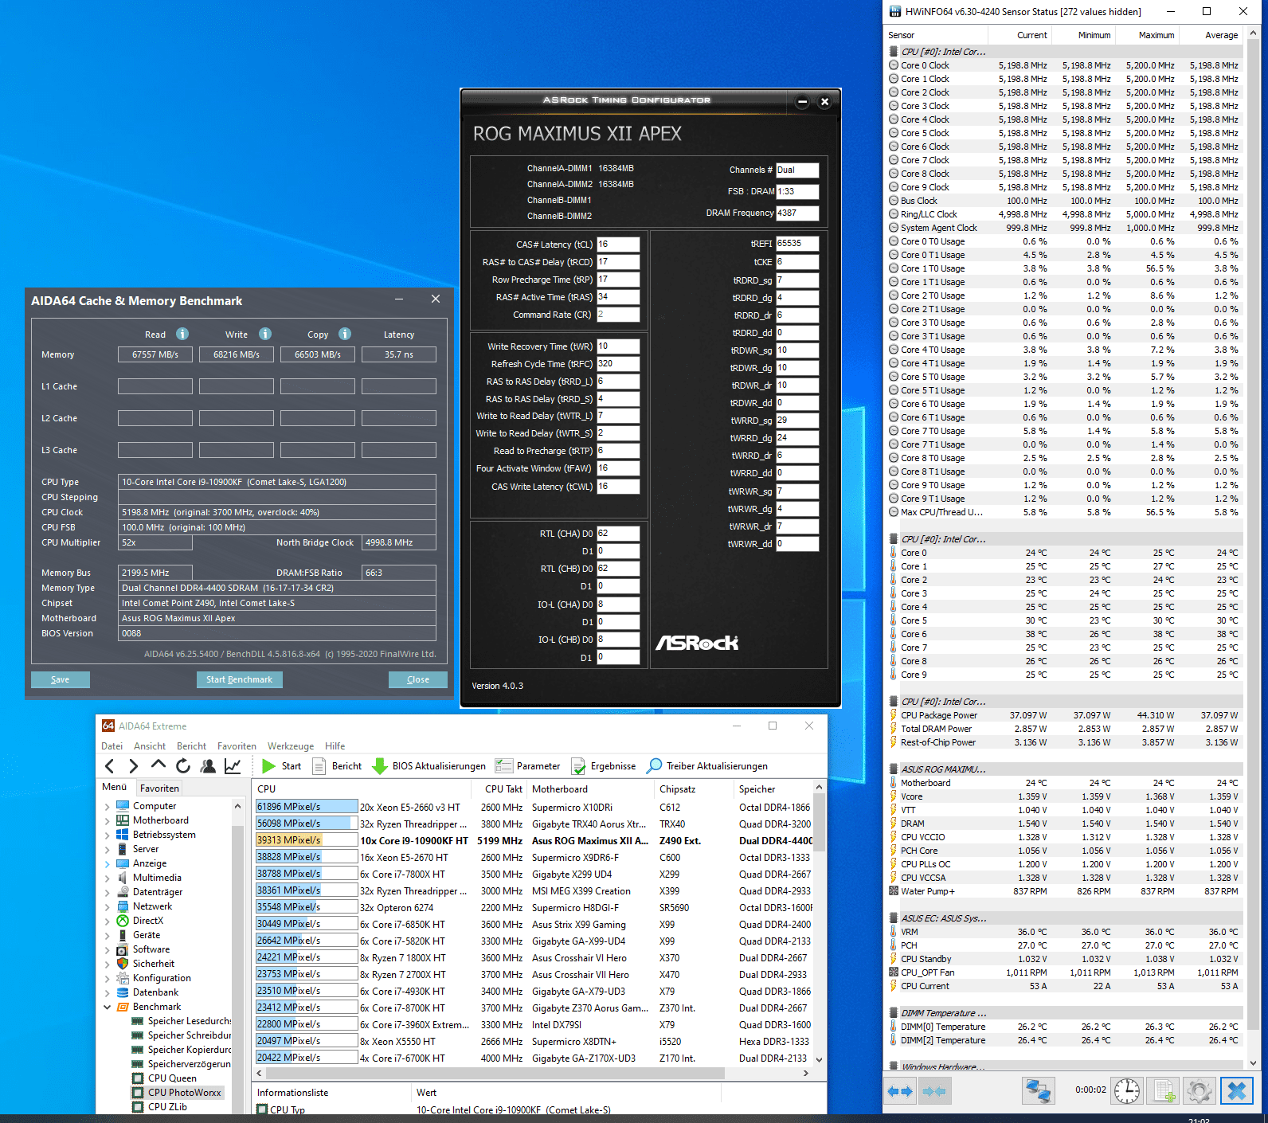
Task: Select the Water Pump+ sensor row
Action: 1065,891
